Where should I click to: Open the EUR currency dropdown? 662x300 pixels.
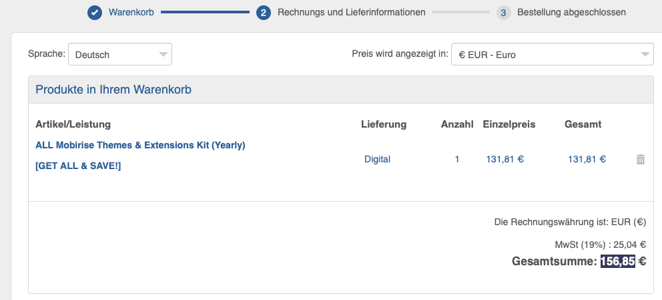552,55
